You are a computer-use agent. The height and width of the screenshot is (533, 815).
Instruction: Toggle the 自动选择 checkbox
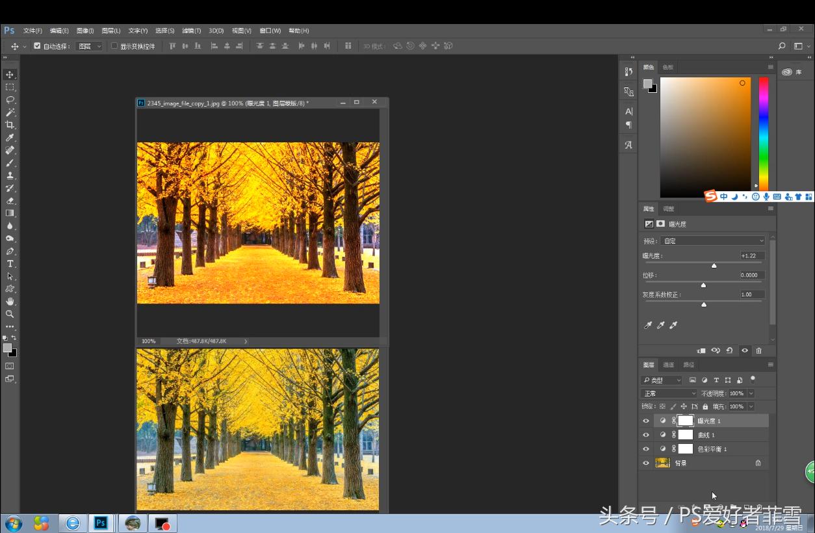coord(37,46)
